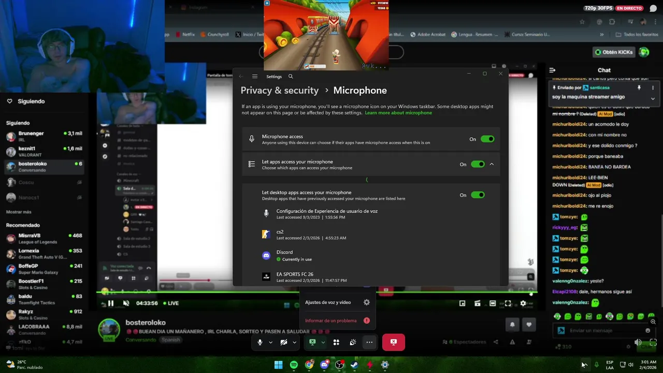The width and height of the screenshot is (663, 373).
Task: Click the notification bell for bosteroloko
Action: (512, 325)
